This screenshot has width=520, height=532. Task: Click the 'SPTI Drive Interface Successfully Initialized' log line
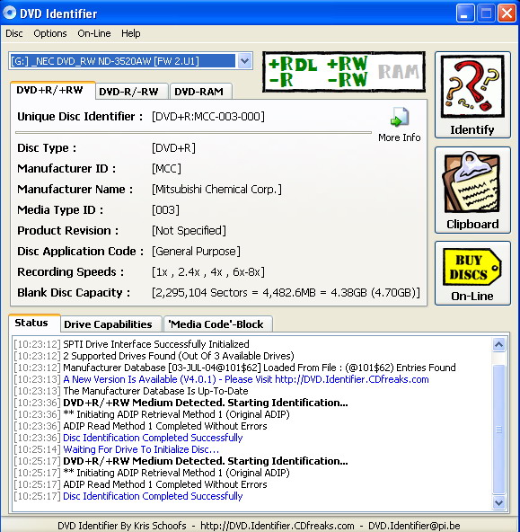coord(156,344)
